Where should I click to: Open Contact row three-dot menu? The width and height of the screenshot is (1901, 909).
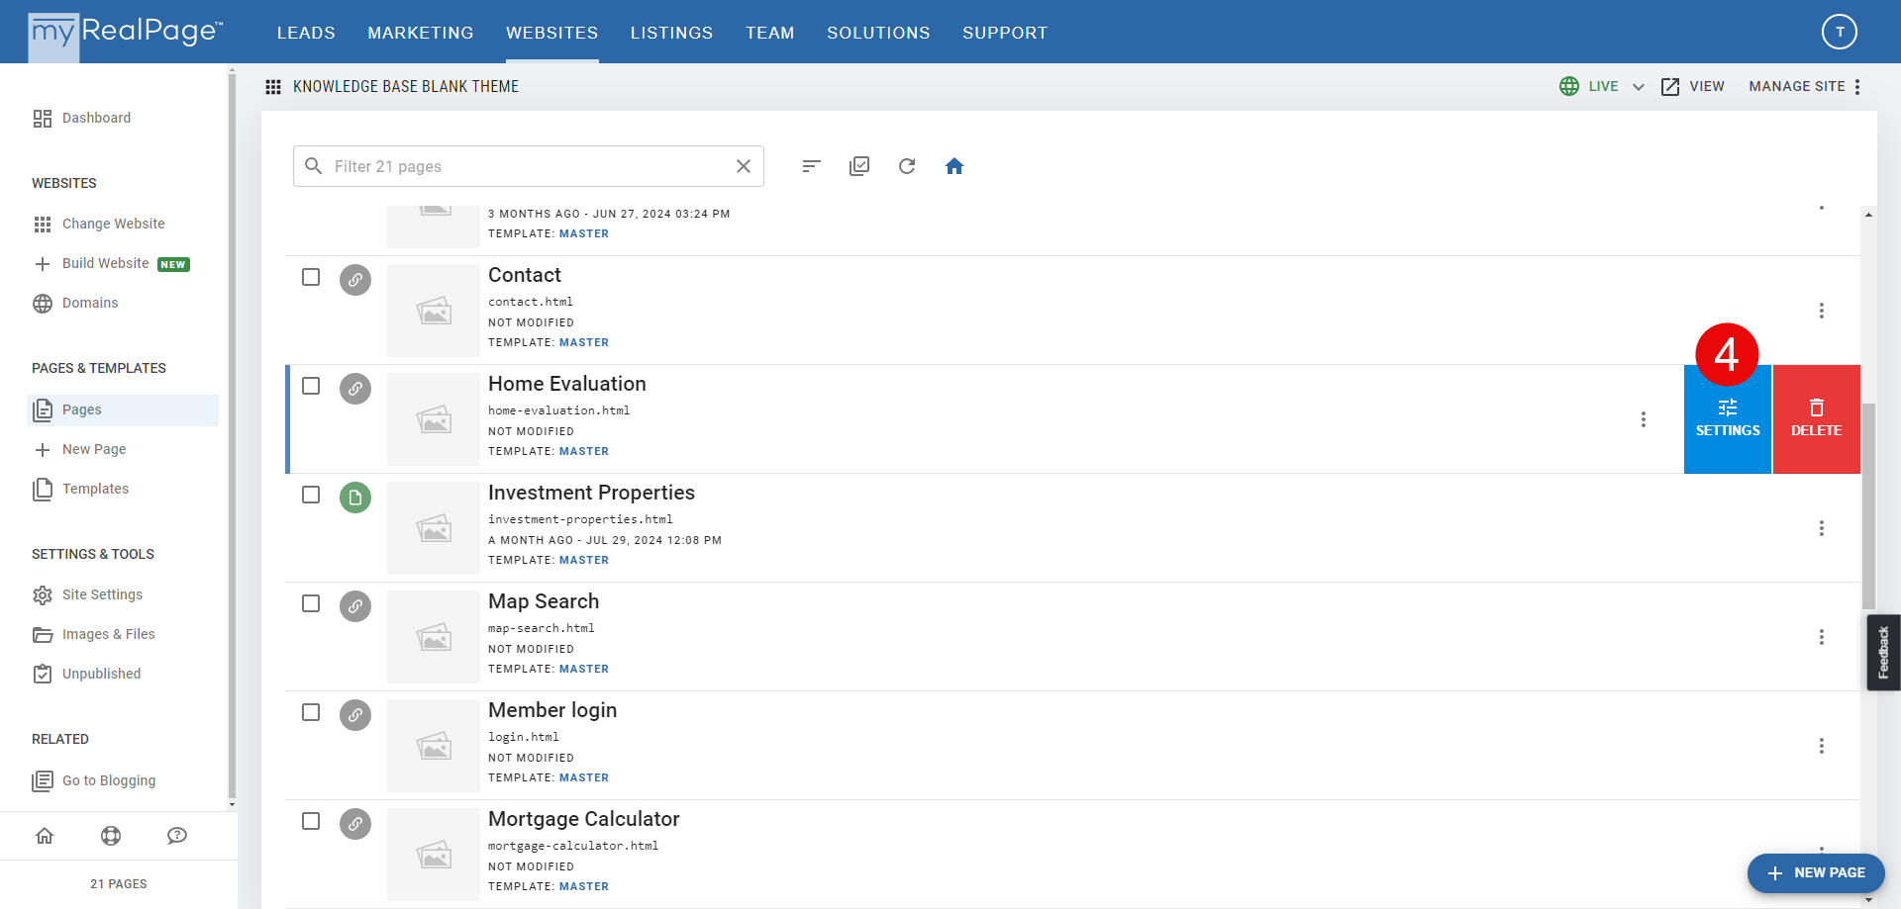[x=1822, y=311]
